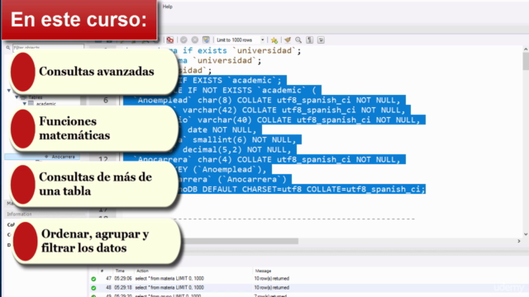Screen dimensions: 529x297
Task: Open the Limit to 1000 rows dropdown
Action: 241,40
